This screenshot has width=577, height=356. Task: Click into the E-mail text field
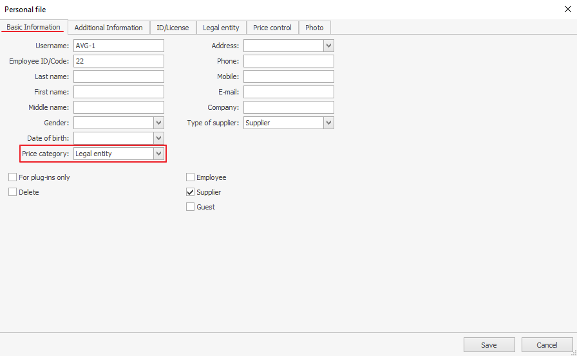(x=288, y=92)
